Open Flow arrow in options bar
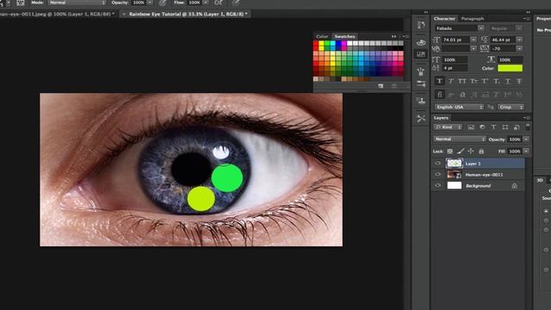Image resolution: width=551 pixels, height=310 pixels. click(x=205, y=3)
